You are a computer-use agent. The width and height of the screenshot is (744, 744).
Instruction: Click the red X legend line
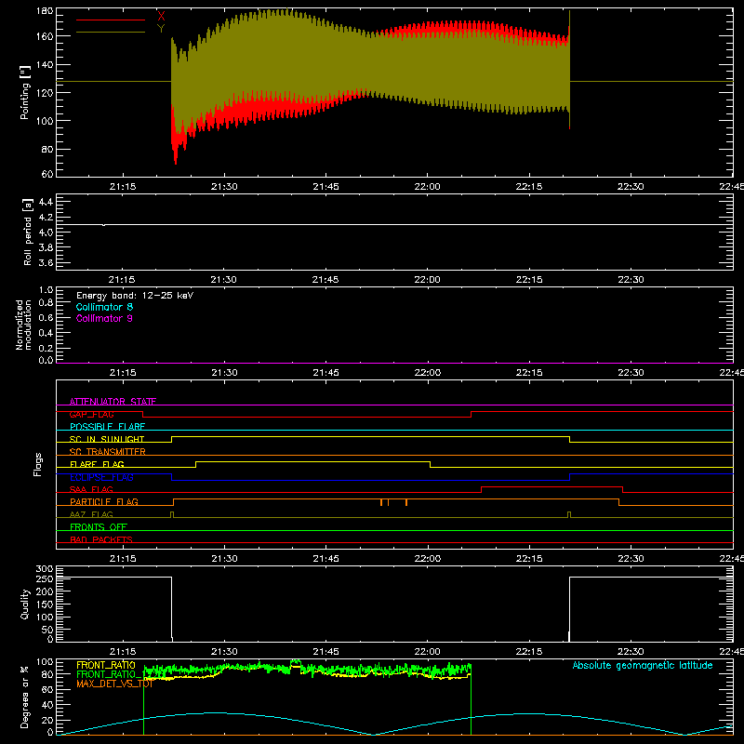click(111, 20)
